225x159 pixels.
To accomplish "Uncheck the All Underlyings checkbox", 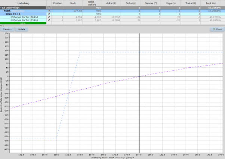I will point(49,7).
